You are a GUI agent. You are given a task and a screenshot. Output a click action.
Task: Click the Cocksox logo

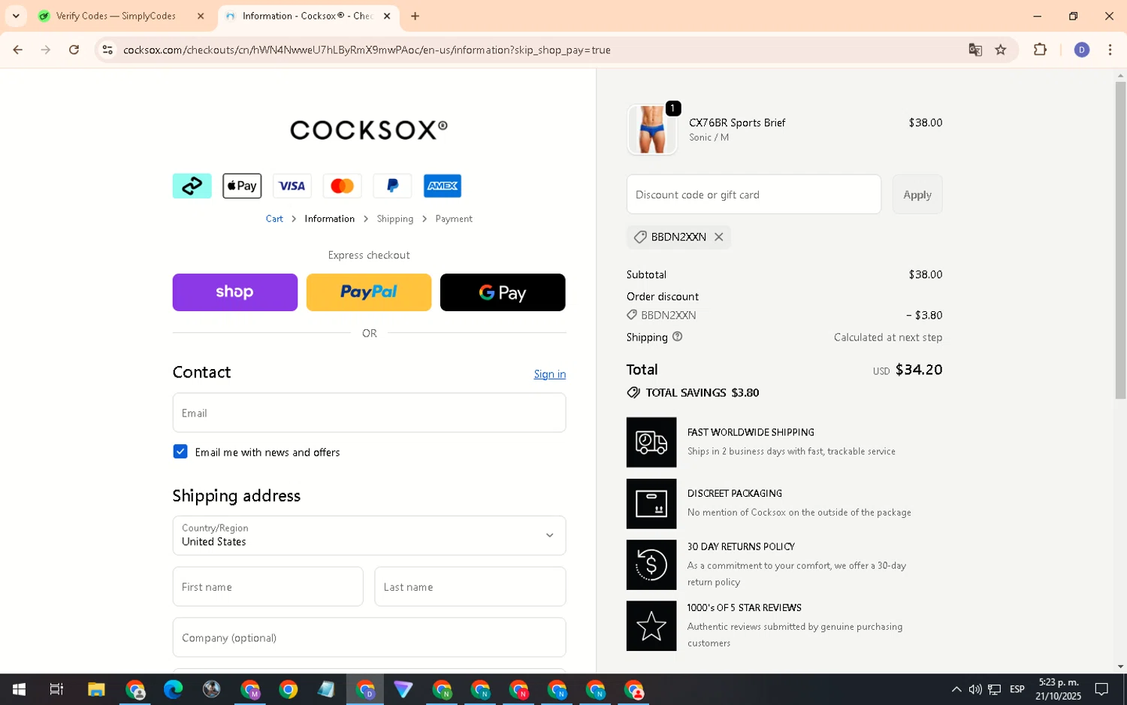pyautogui.click(x=369, y=130)
